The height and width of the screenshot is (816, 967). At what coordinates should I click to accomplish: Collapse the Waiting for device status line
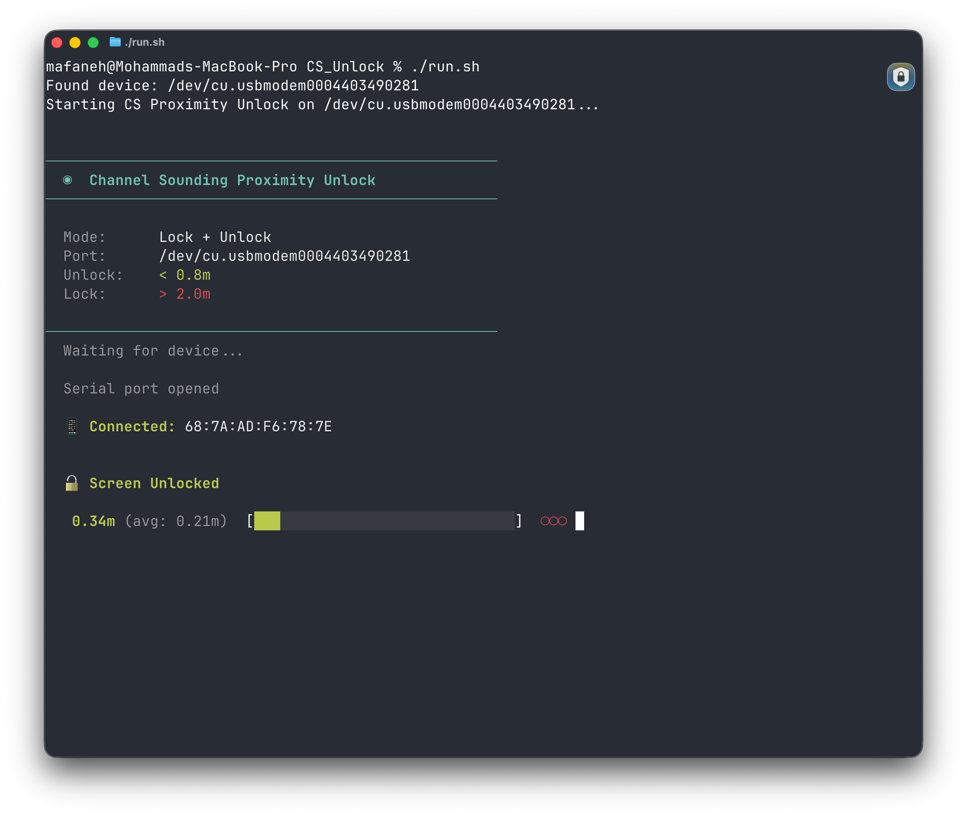tap(152, 350)
